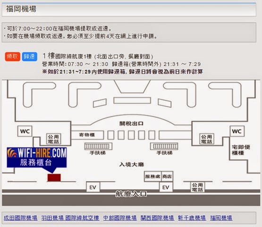Click the 服務處 service desk box
The height and width of the screenshot is (227, 262).
pos(153,176)
